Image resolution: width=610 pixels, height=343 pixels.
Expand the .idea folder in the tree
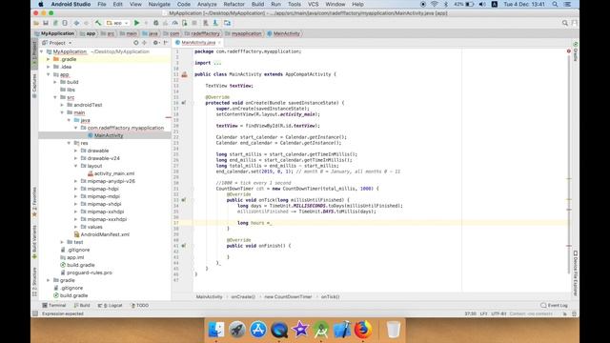[x=49, y=67]
